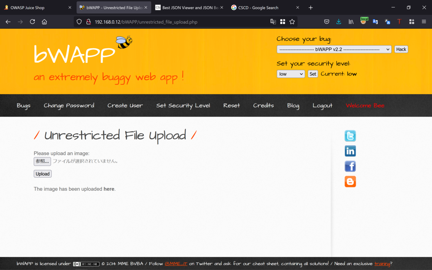This screenshot has height=270, width=432.
Task: Reload the current page
Action: click(x=32, y=22)
